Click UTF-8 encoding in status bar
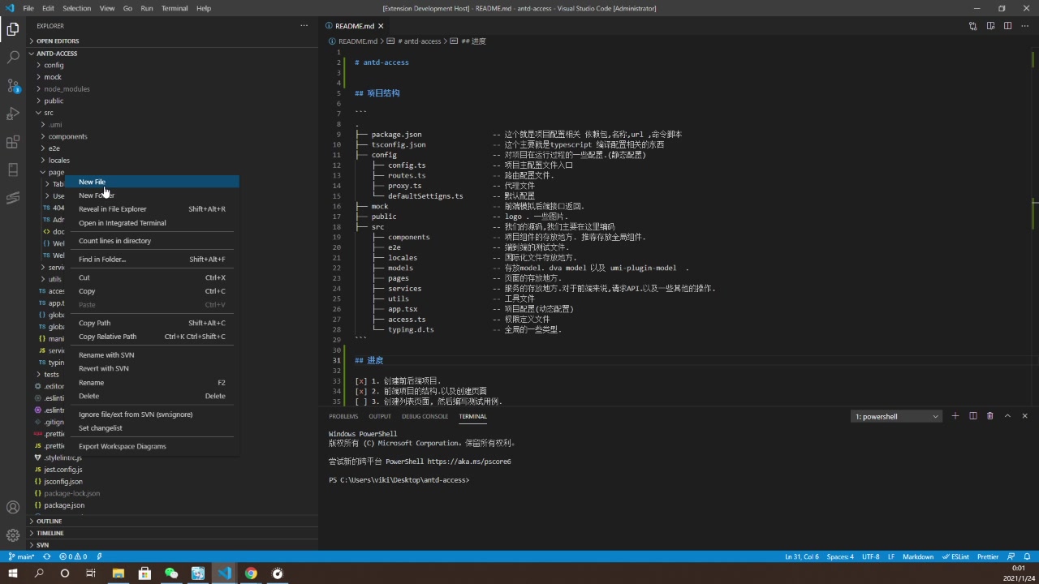Viewport: 1039px width, 584px height. tap(871, 557)
